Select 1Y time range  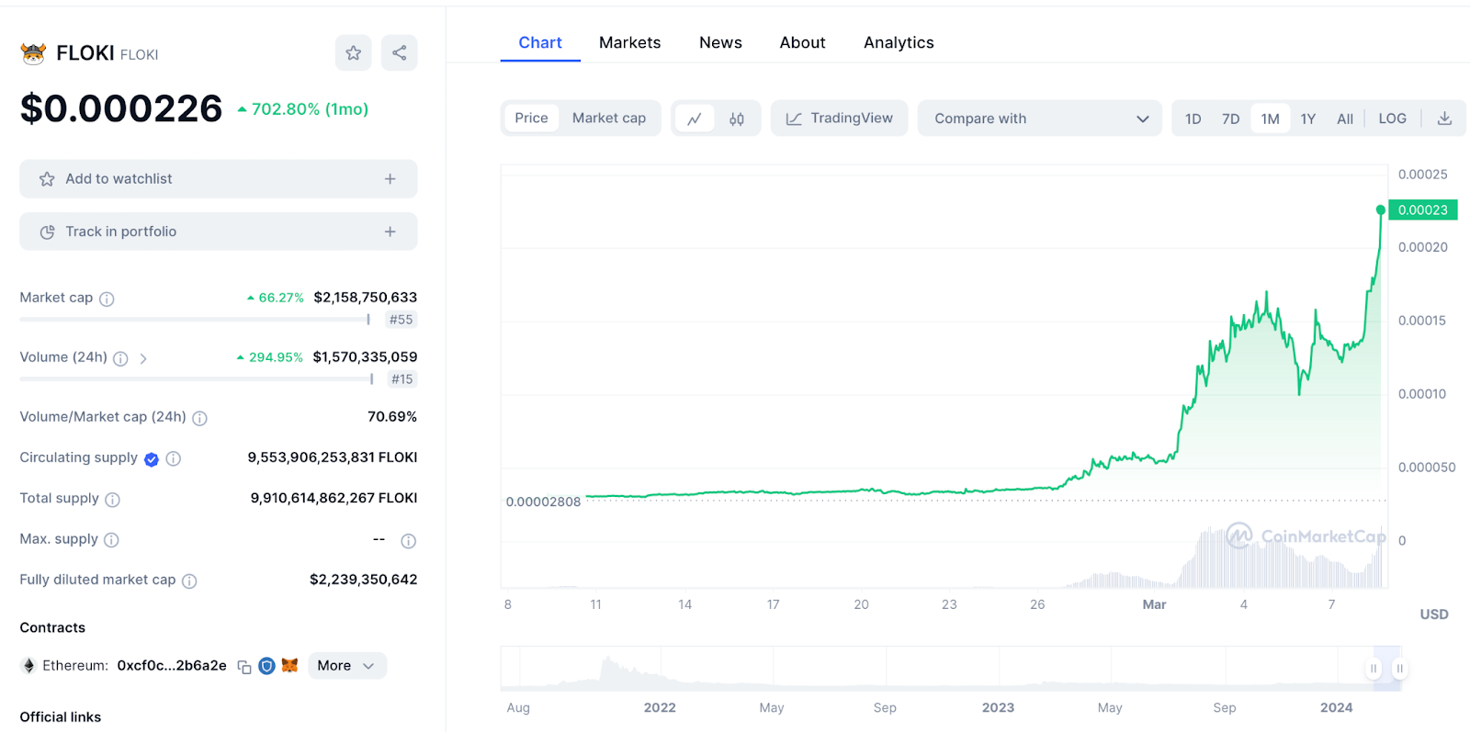click(1308, 118)
